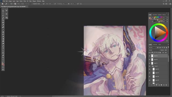Select the Pen tool
This screenshot has height=97, width=172.
[3, 46]
